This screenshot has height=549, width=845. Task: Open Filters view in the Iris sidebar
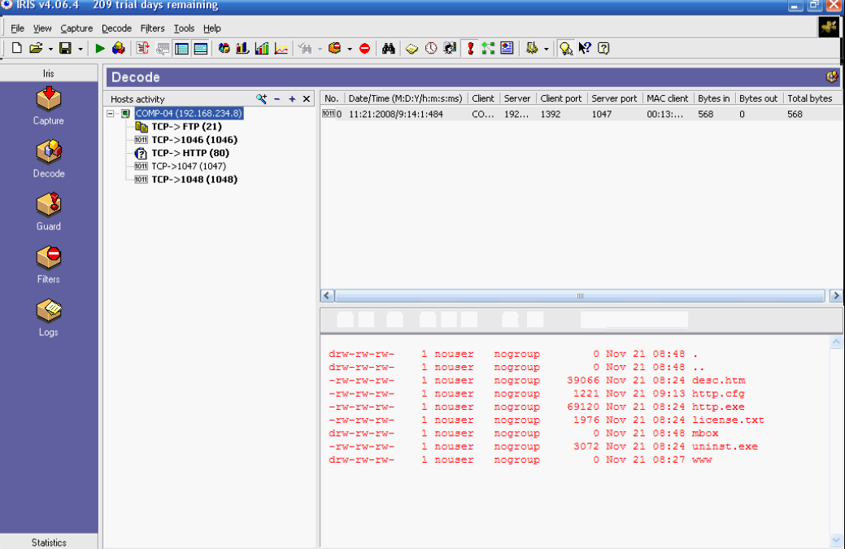[49, 264]
